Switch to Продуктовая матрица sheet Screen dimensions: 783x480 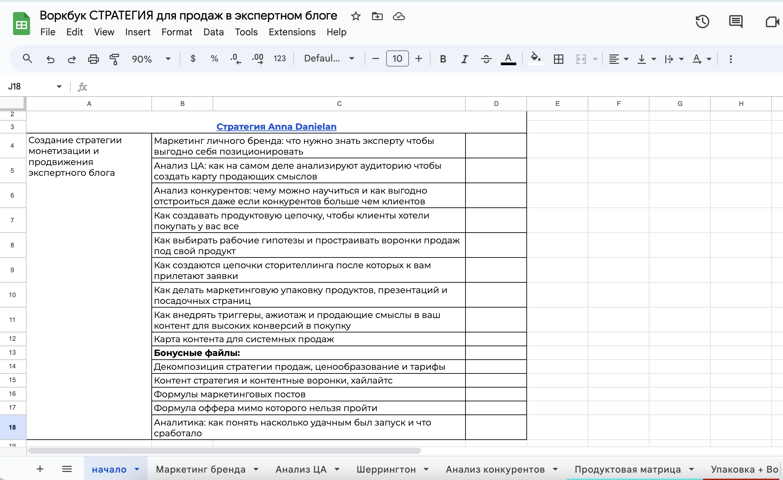tap(628, 469)
